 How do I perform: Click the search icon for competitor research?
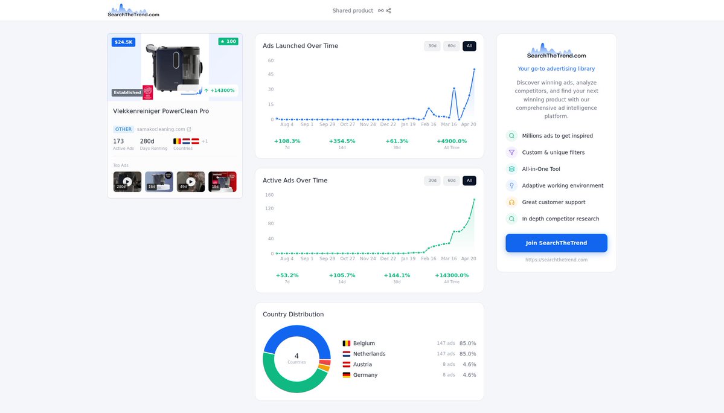coord(511,219)
